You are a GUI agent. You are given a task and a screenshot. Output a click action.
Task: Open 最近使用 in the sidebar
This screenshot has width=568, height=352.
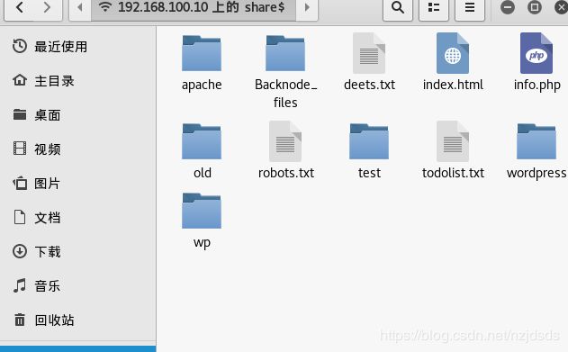point(78,46)
